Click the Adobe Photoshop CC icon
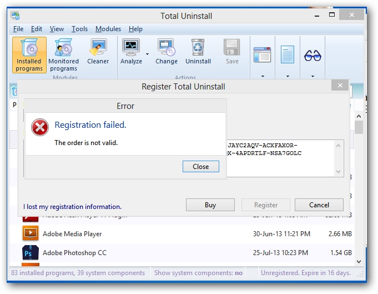The width and height of the screenshot is (378, 294). 30,253
